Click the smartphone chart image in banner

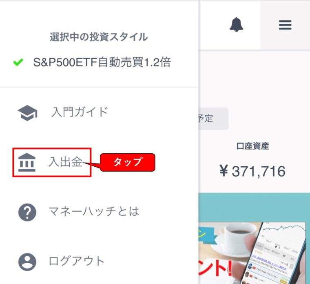(281, 253)
